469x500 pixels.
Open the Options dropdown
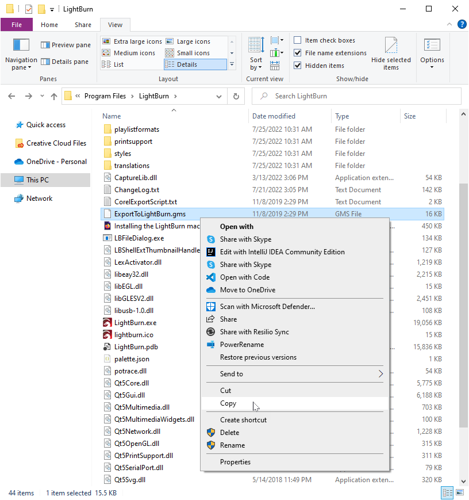coord(432,52)
